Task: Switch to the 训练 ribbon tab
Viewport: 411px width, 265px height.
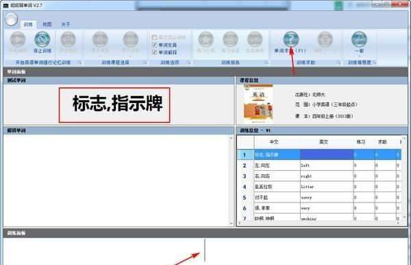Action: (28, 25)
